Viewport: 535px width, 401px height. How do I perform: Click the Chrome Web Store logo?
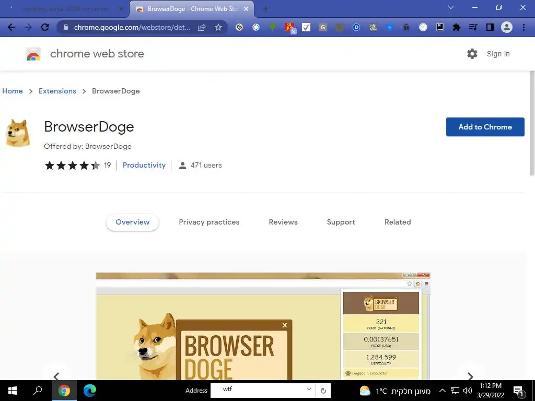point(33,54)
